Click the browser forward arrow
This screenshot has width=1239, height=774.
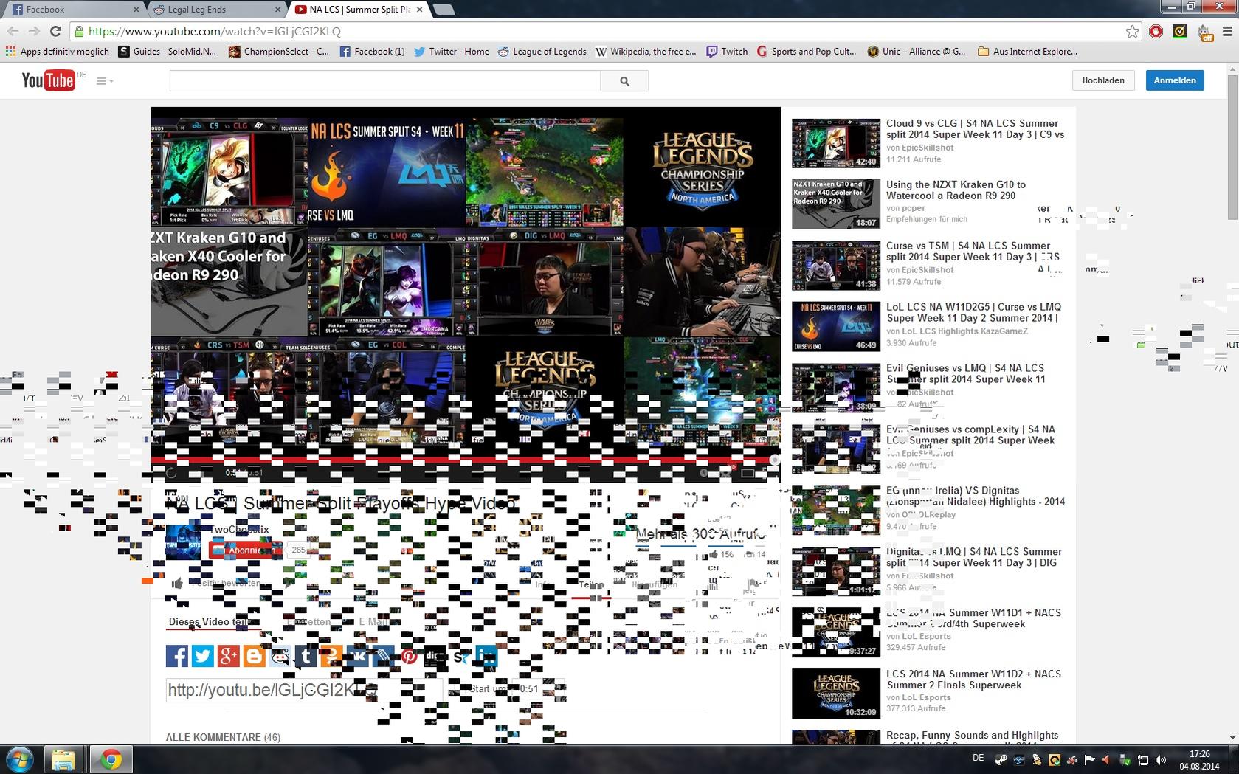point(34,31)
